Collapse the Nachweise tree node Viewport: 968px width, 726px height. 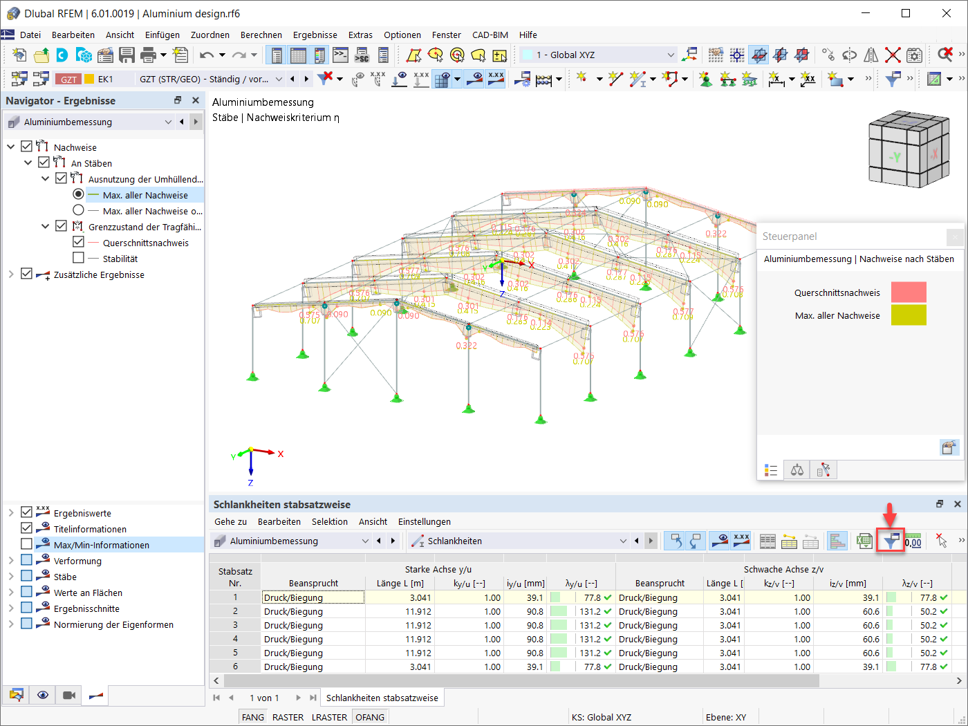[x=11, y=147]
